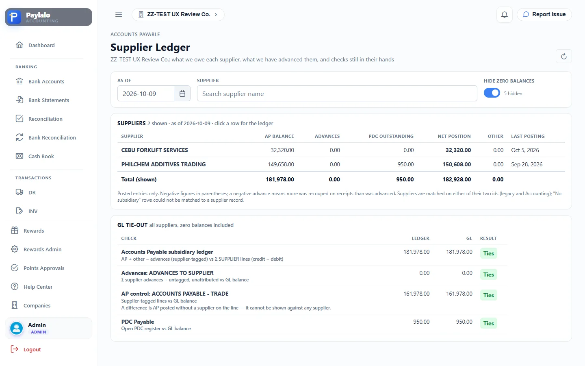Open Rewards Admin menu item
Screen dimensions: 585x366
[42, 249]
